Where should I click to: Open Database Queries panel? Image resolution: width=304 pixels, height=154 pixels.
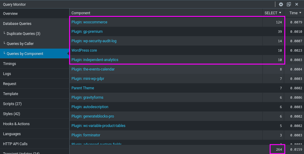[34, 24]
